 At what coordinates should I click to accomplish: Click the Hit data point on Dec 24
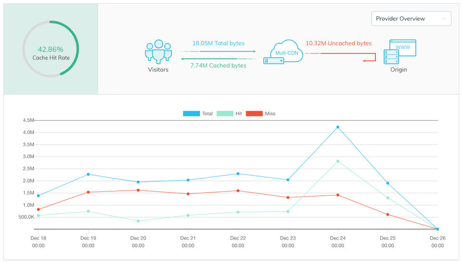click(338, 162)
